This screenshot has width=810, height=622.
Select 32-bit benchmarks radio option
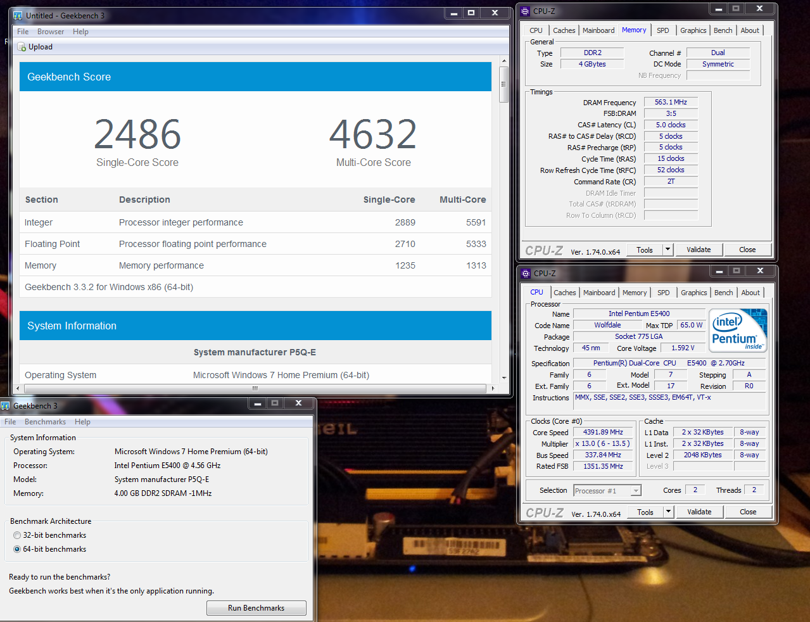[17, 535]
